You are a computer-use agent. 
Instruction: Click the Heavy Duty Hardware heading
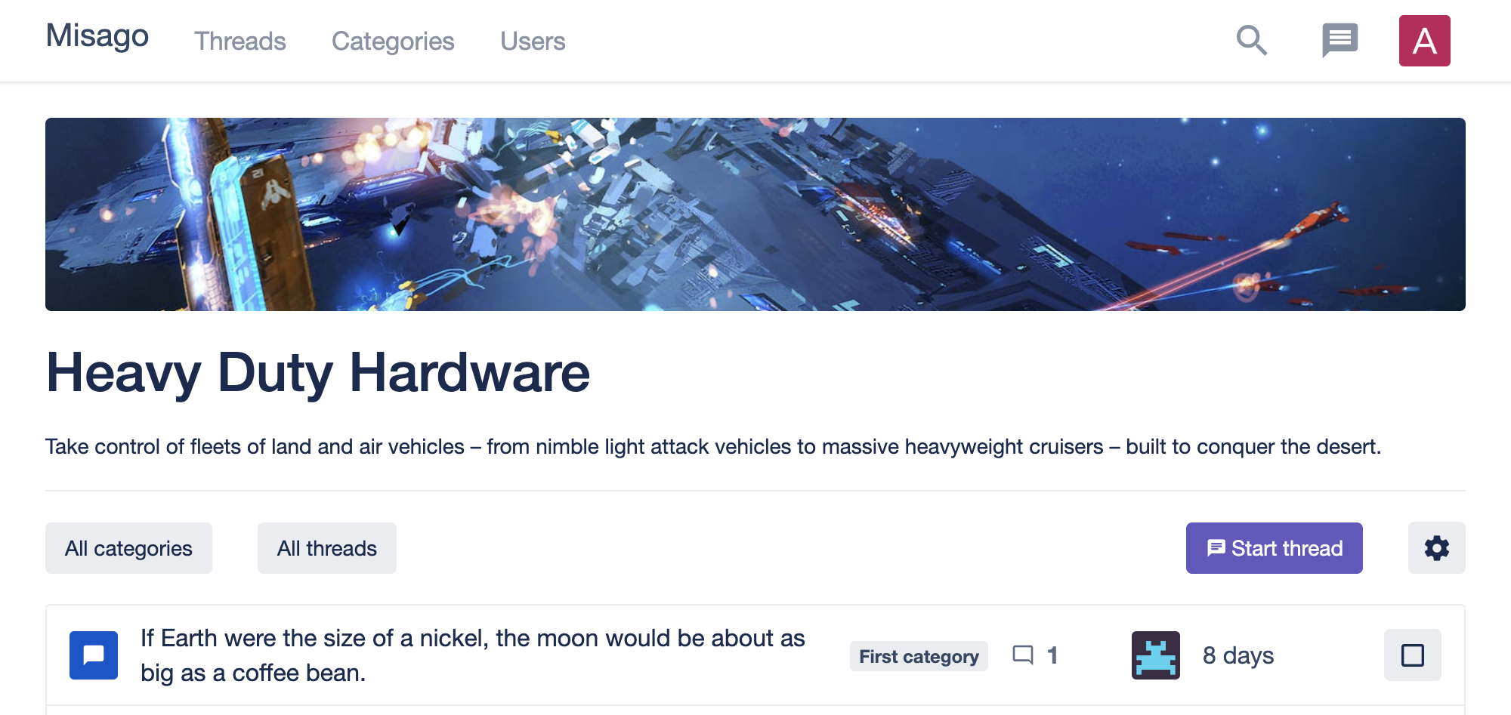pos(318,373)
